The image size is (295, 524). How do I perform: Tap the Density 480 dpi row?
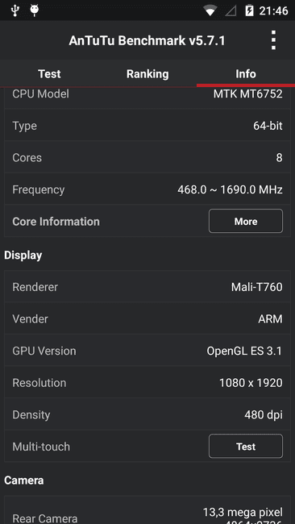pos(147,414)
